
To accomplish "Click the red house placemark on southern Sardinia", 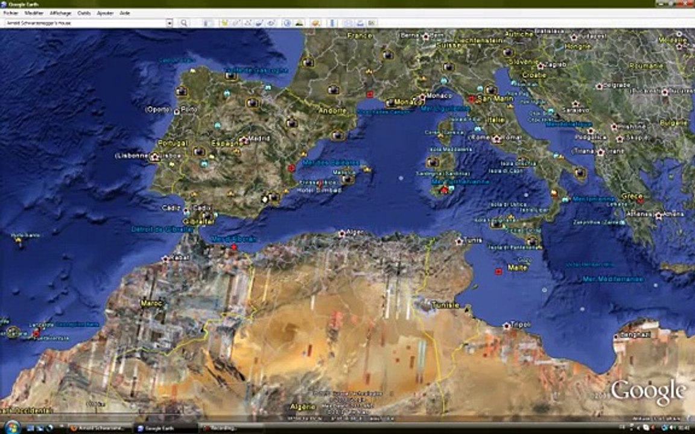I will coord(444,190).
